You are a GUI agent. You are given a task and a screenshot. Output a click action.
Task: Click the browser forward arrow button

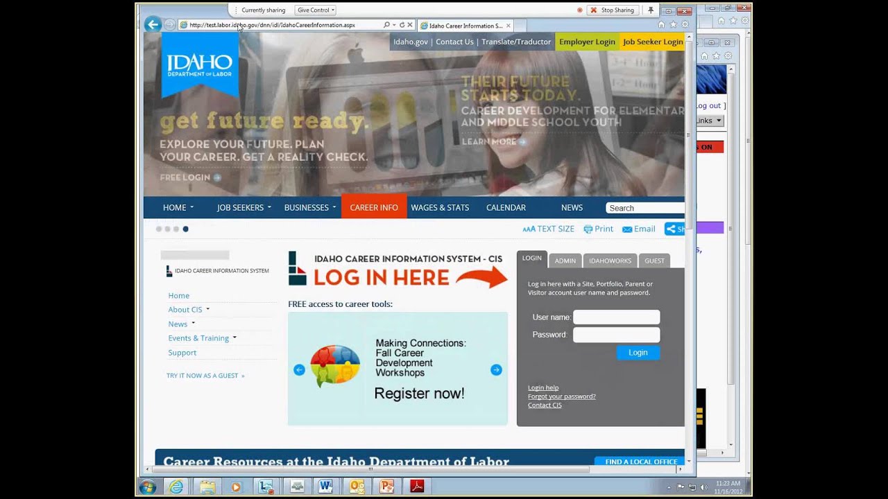point(169,25)
